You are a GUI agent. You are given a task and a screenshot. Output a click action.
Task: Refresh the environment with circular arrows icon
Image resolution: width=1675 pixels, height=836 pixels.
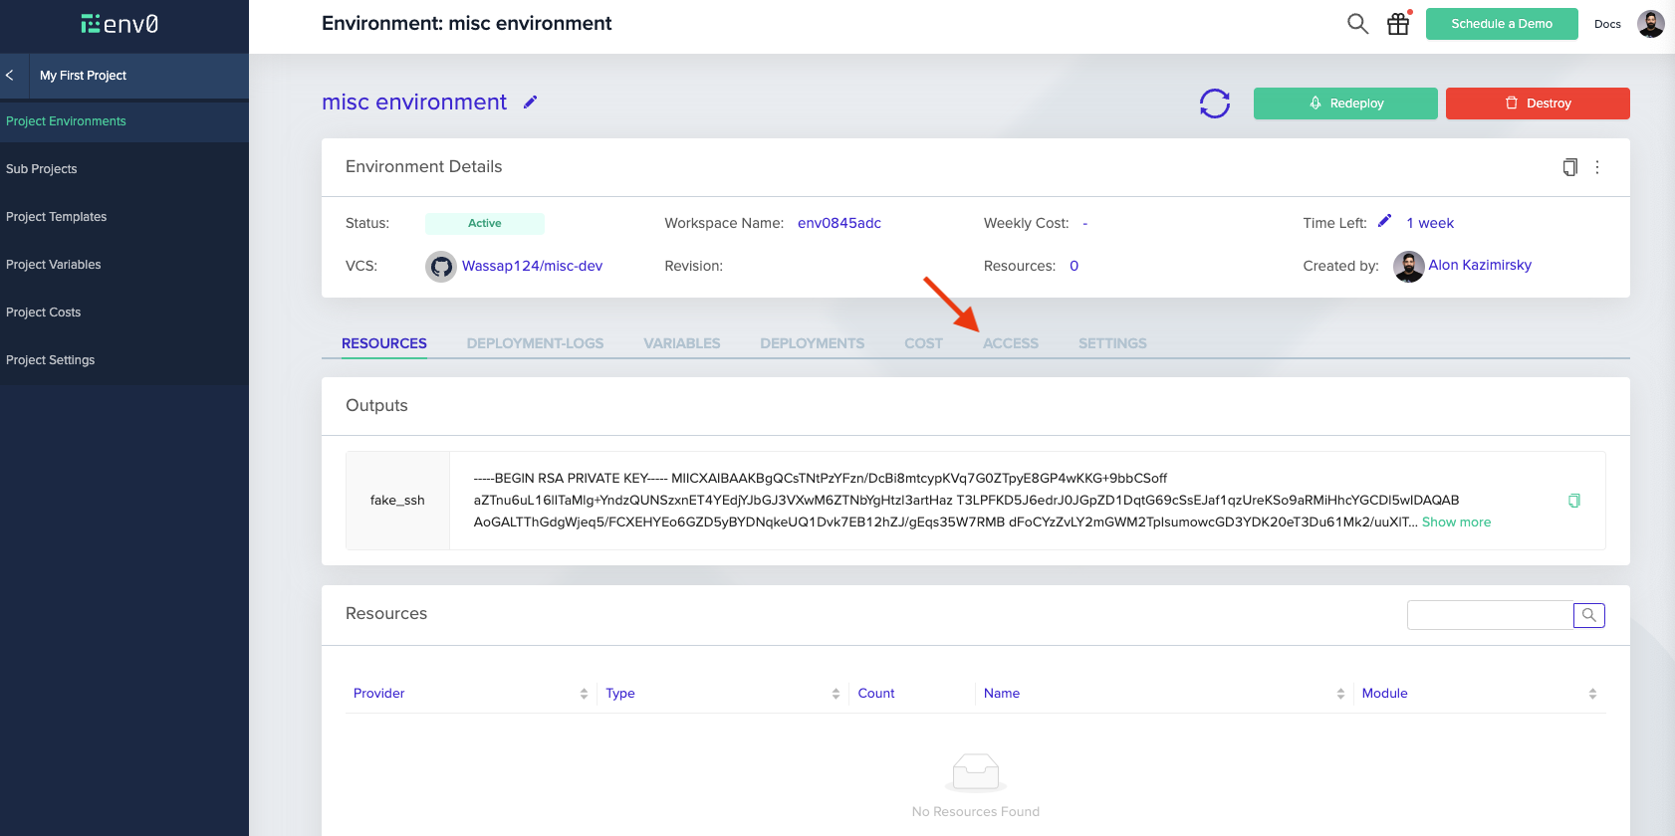pos(1215,104)
